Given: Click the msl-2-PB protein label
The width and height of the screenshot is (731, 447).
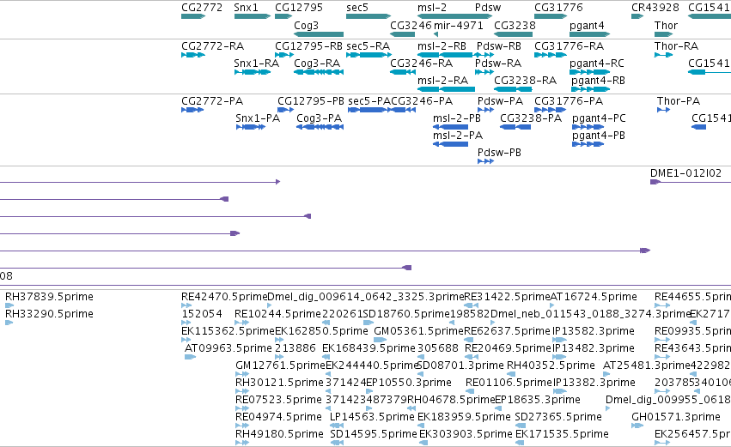Looking at the screenshot, I should coord(457,118).
